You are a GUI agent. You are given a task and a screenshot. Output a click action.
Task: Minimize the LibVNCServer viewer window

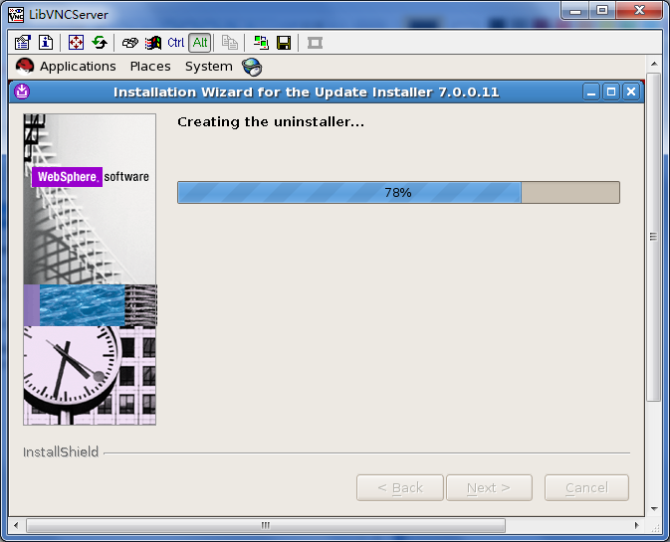pos(575,11)
